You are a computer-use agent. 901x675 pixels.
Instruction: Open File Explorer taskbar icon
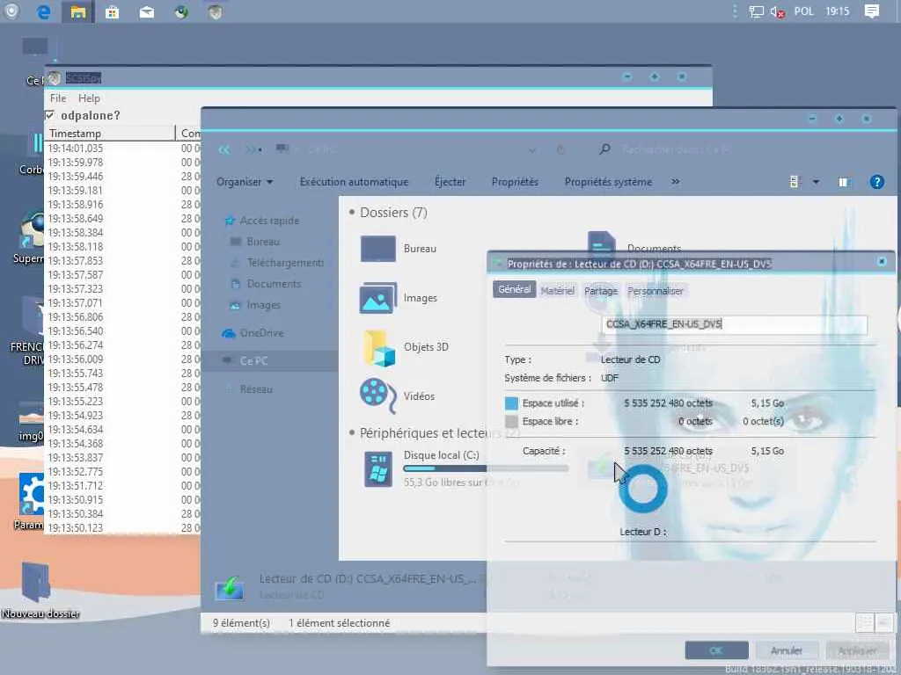[x=78, y=11]
